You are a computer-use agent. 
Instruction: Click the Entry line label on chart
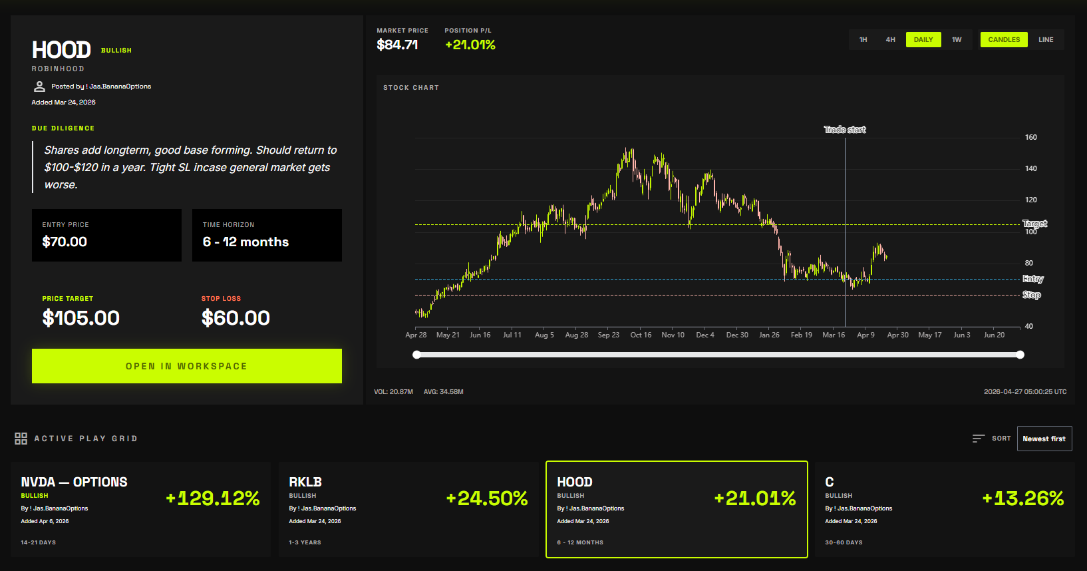tap(1033, 279)
